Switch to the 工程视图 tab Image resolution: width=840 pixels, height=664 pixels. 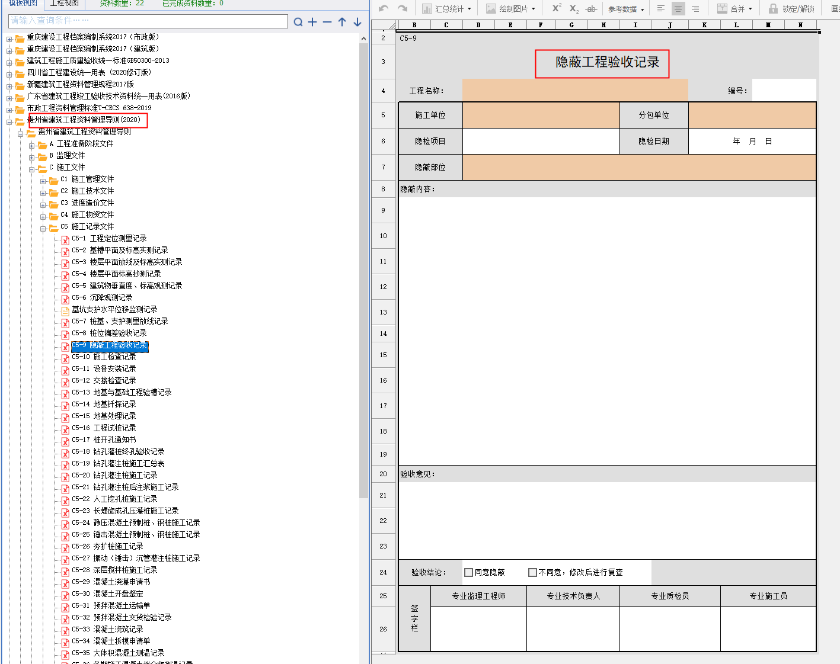pos(64,4)
